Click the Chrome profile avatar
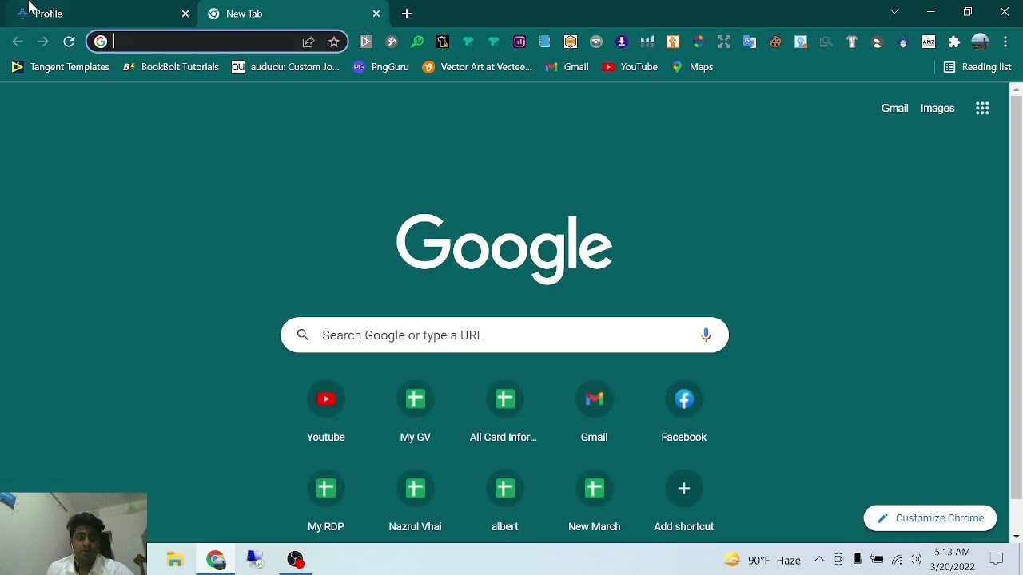Viewport: 1023px width, 575px height. [980, 42]
